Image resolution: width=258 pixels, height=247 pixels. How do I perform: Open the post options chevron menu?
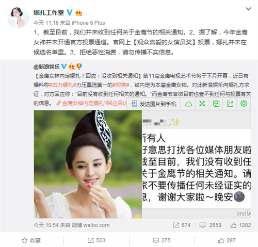[248, 9]
